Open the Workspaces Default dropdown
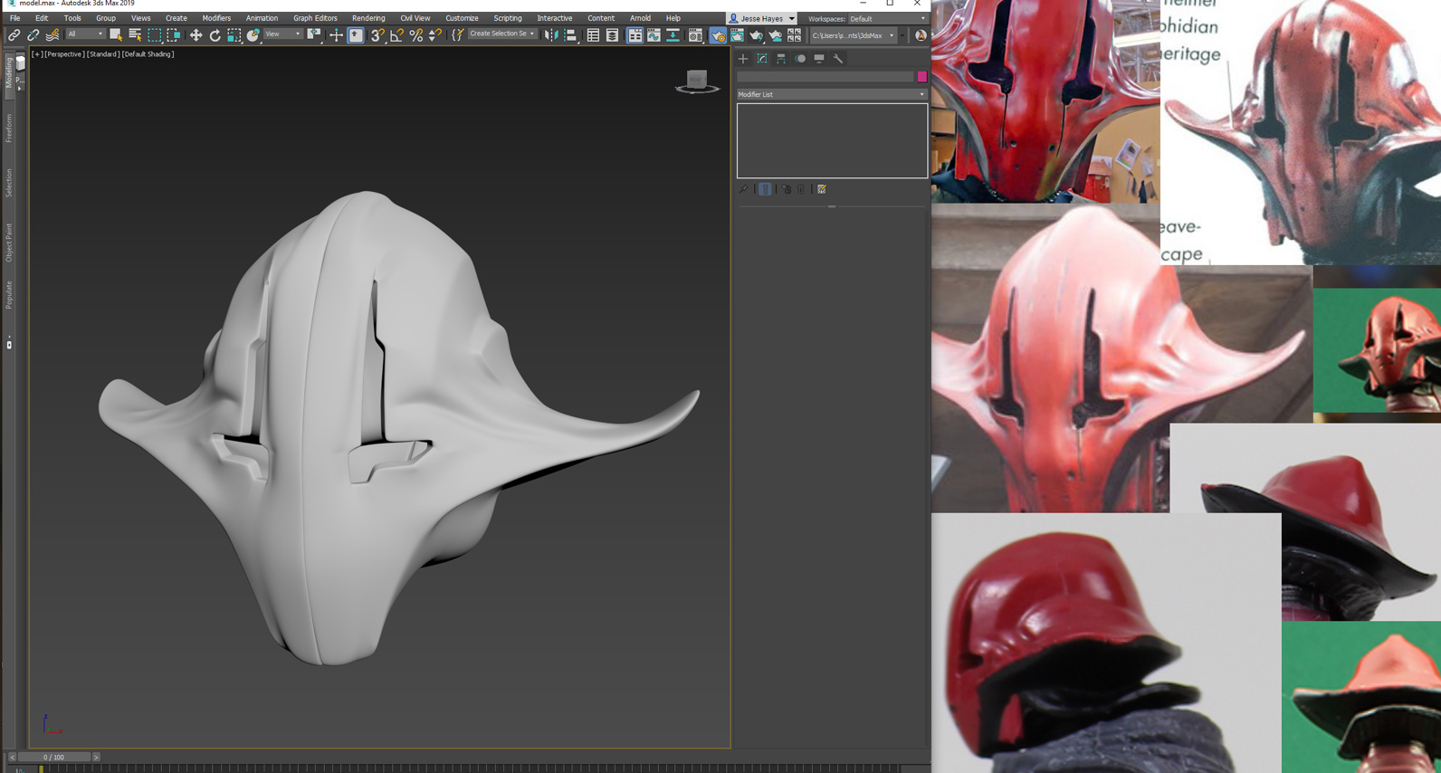Viewport: 1441px width, 773px height. click(x=887, y=18)
